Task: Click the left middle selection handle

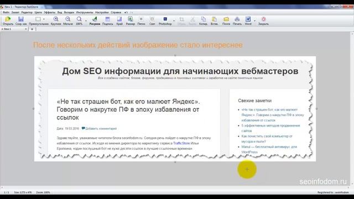Action: pos(33,109)
